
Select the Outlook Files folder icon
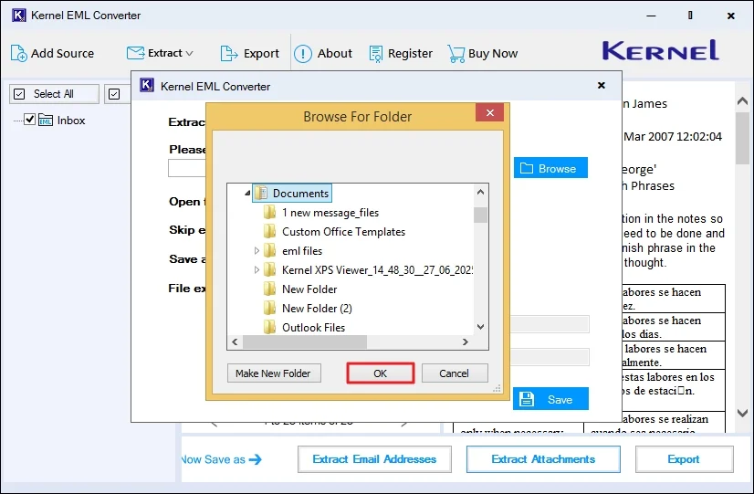[x=269, y=327]
